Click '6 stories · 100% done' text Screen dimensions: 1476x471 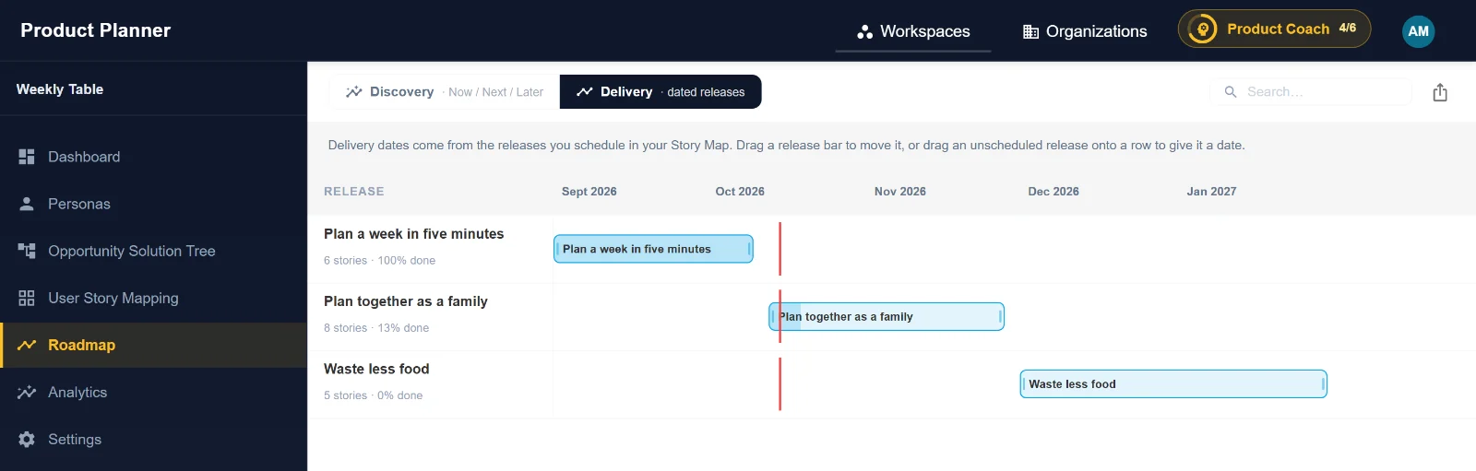tap(379, 261)
